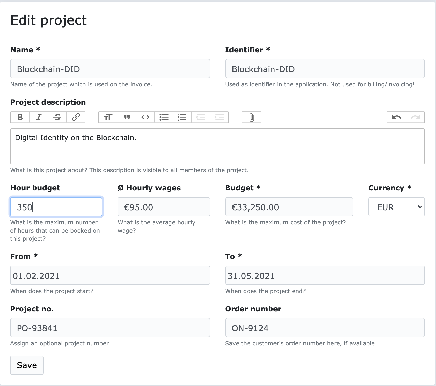Save the project changes
The width and height of the screenshot is (436, 386).
27,365
